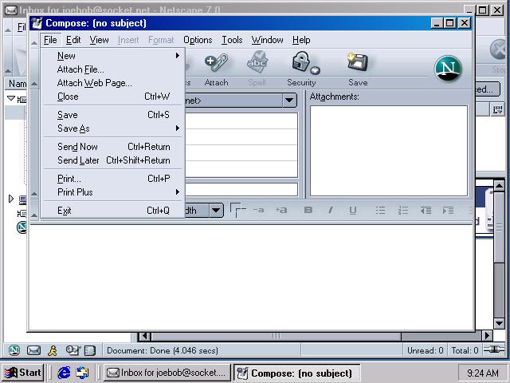This screenshot has width=510, height=383.
Task: Click the Attach toolbar icon
Action: point(216,62)
